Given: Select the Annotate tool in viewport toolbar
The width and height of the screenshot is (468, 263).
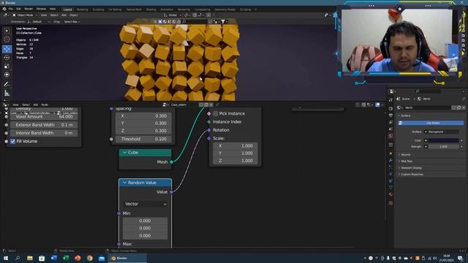Looking at the screenshot, I should pyautogui.click(x=7, y=85).
